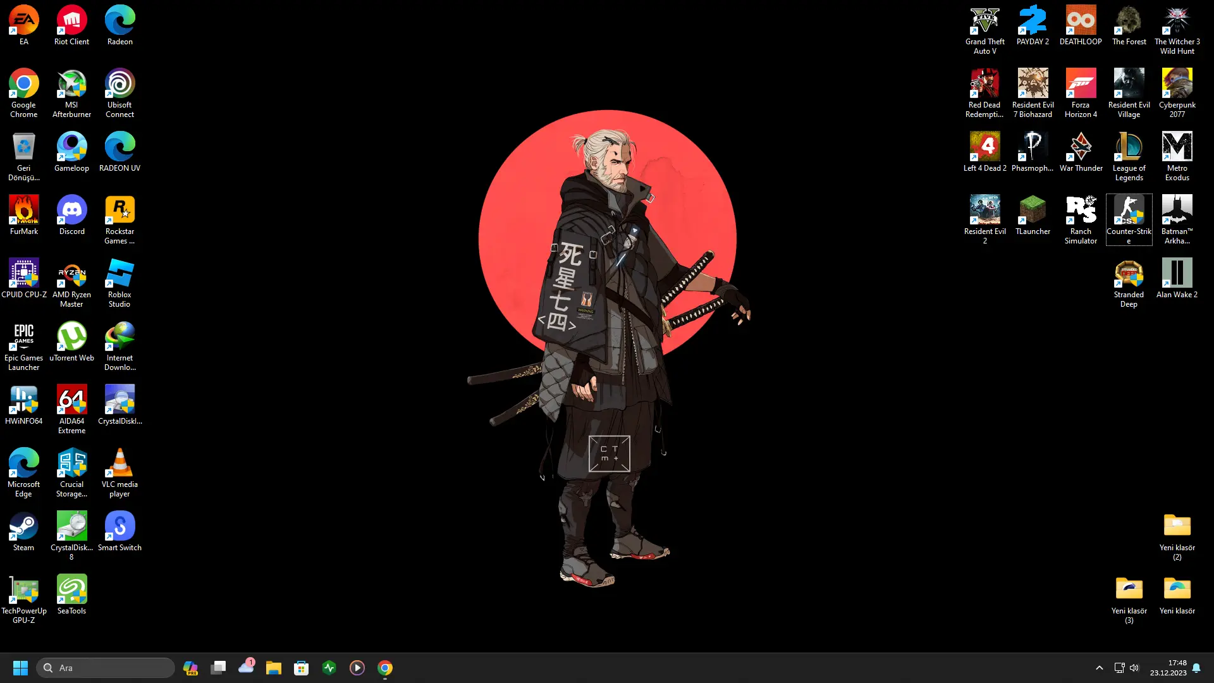Screen dimensions: 1214x683
Task: Click Epic Games Launcher shortcut
Action: (24, 346)
